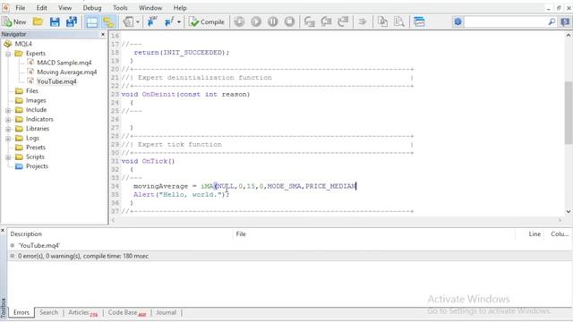573x322 pixels.
Task: Open the Help menu
Action: [x=180, y=8]
